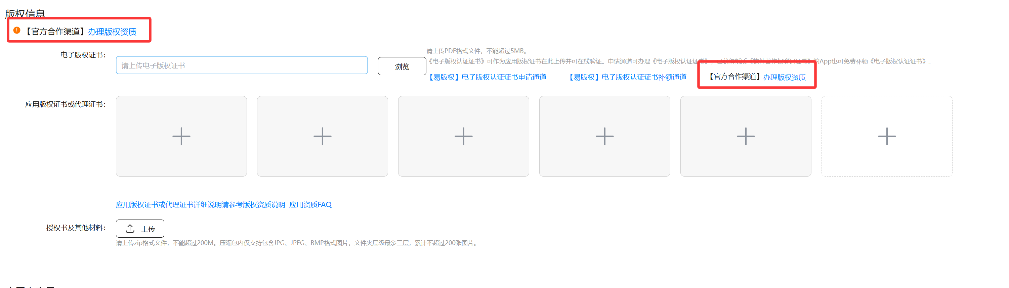Click the 上传 text on the upload button
1009x288 pixels.
pos(148,229)
